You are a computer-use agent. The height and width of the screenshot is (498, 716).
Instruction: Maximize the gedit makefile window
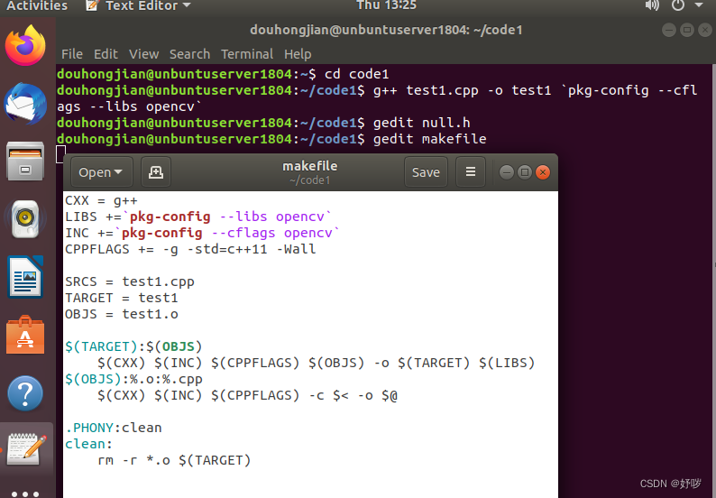coord(525,172)
